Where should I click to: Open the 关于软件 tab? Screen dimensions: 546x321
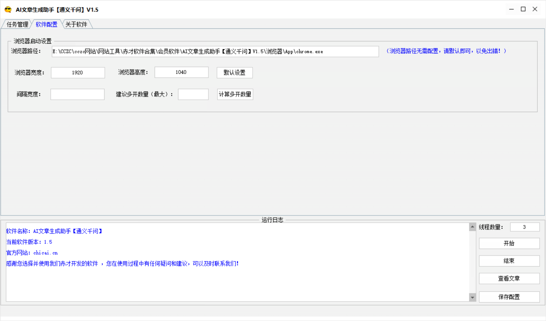click(x=76, y=24)
